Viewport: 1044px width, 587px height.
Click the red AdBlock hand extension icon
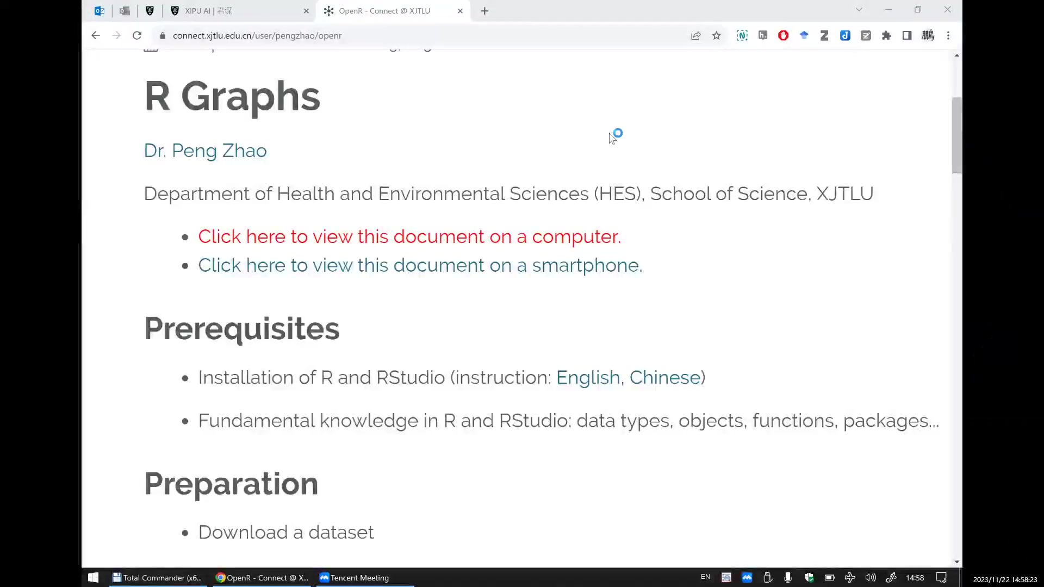coord(783,36)
